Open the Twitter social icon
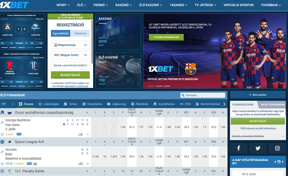Viewport: 288px width, 176px height. [x=258, y=148]
